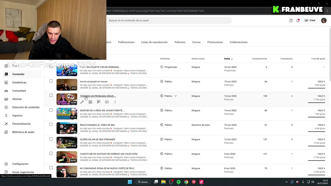Open Estadísticas in the sidebar
Viewport: 331px width, 186px height.
[19, 82]
